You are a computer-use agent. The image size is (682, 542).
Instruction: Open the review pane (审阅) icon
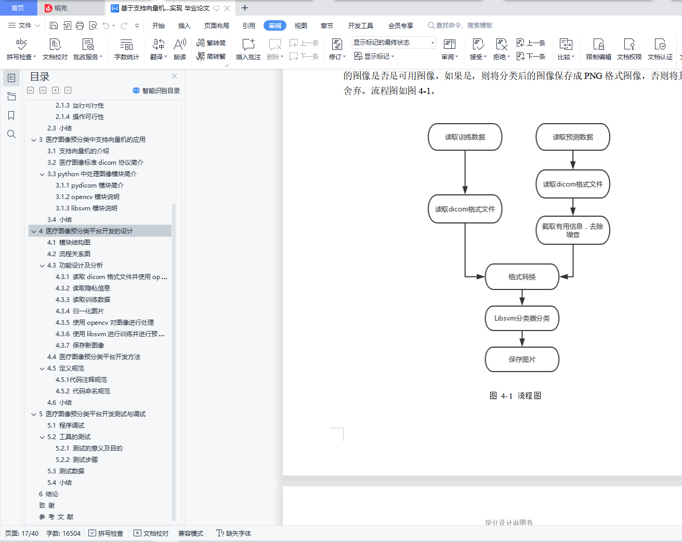(x=450, y=45)
